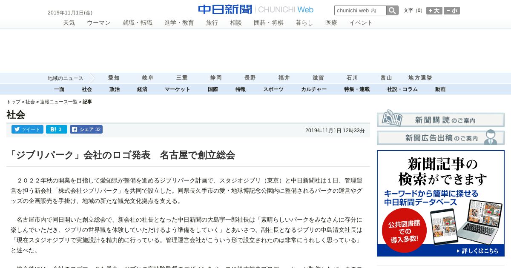This screenshot has width=511, height=268.
Task: Click the 地域のニュース label
Action: pyautogui.click(x=65, y=78)
